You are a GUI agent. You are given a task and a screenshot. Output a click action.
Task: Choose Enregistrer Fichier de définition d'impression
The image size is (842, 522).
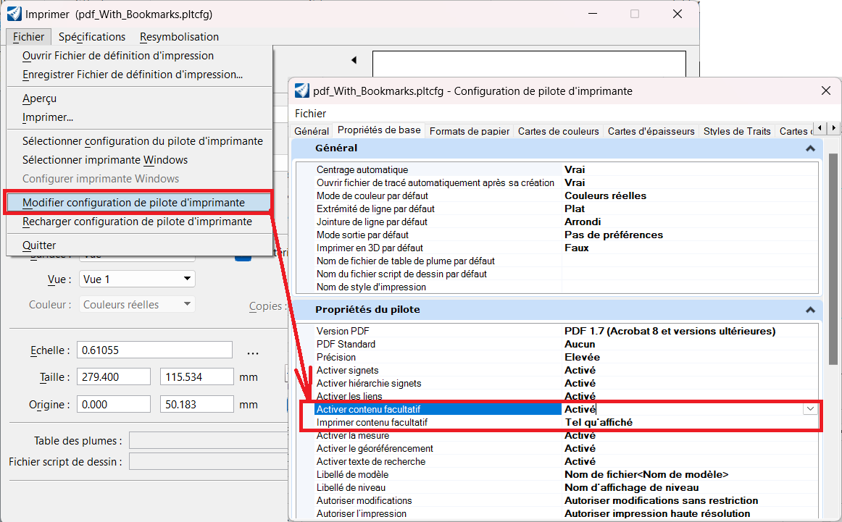point(133,75)
